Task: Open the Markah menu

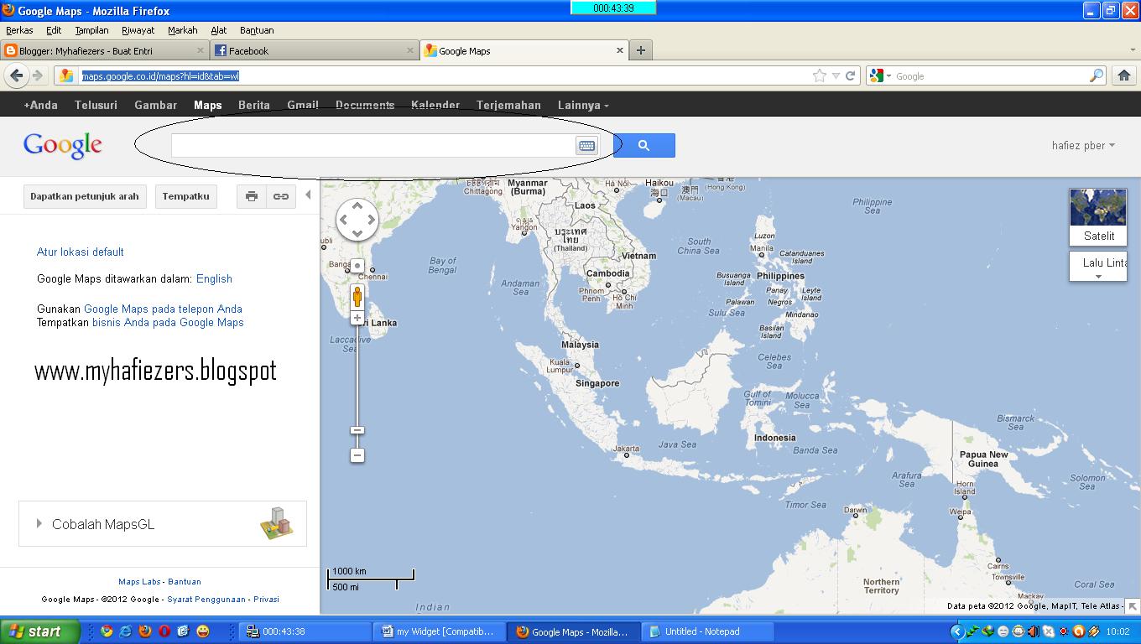Action: tap(183, 30)
